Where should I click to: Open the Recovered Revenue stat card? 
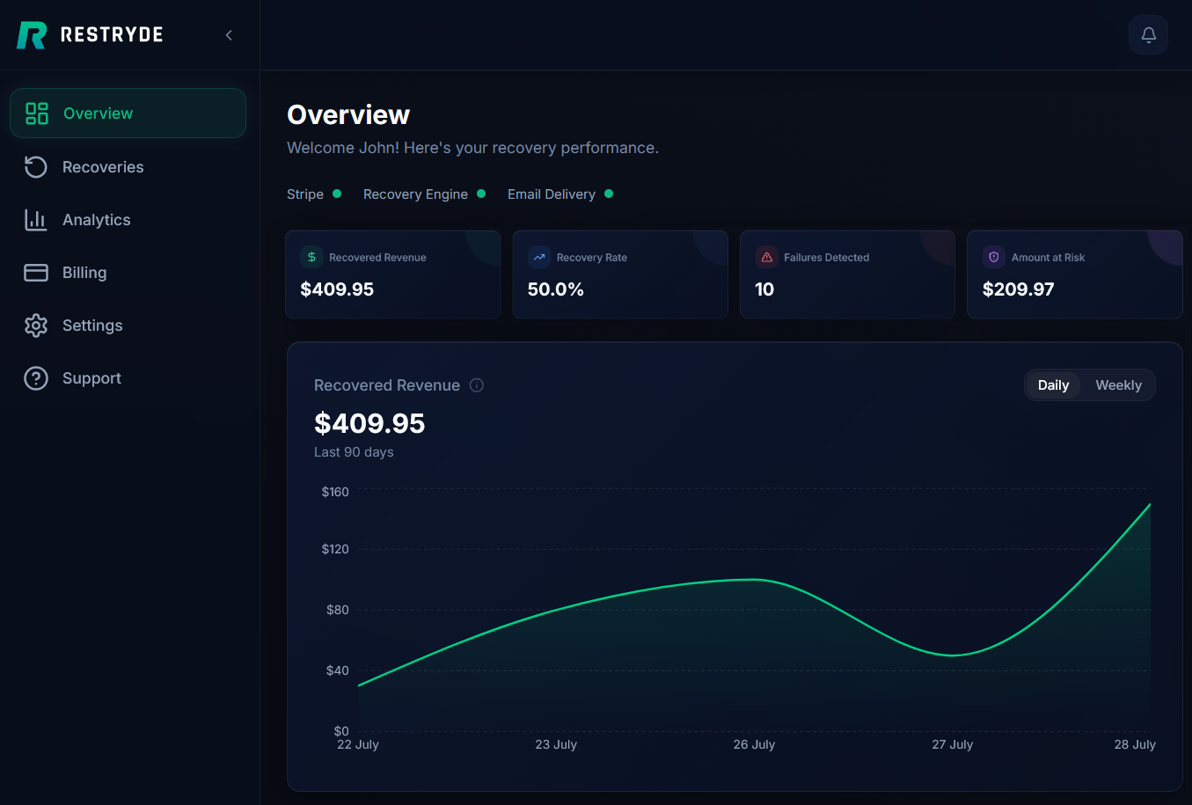click(393, 274)
